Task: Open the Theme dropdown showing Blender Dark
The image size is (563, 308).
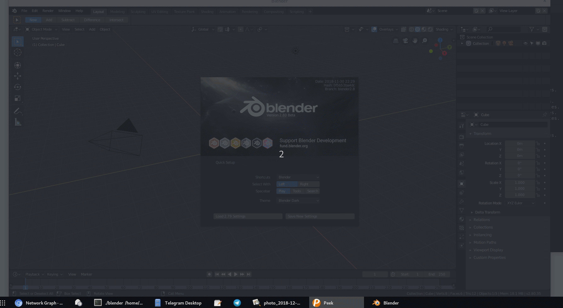Action: [x=298, y=200]
